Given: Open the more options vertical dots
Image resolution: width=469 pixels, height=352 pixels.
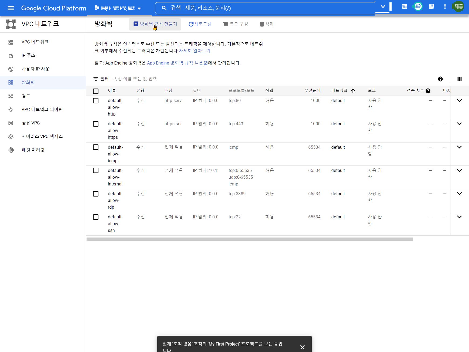Looking at the screenshot, I should click(x=445, y=6).
